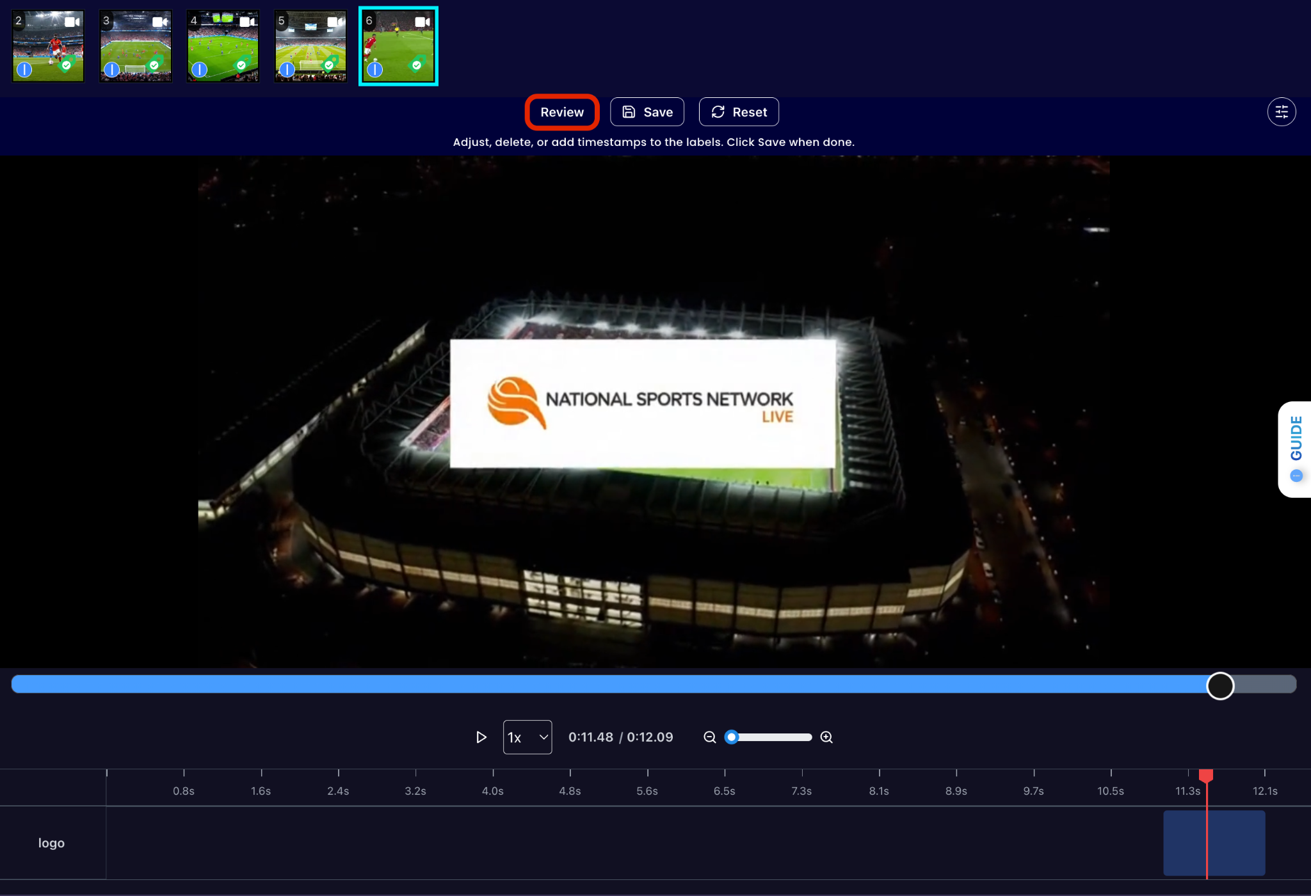This screenshot has height=896, width=1311.
Task: Save the label timestamps
Action: point(647,112)
